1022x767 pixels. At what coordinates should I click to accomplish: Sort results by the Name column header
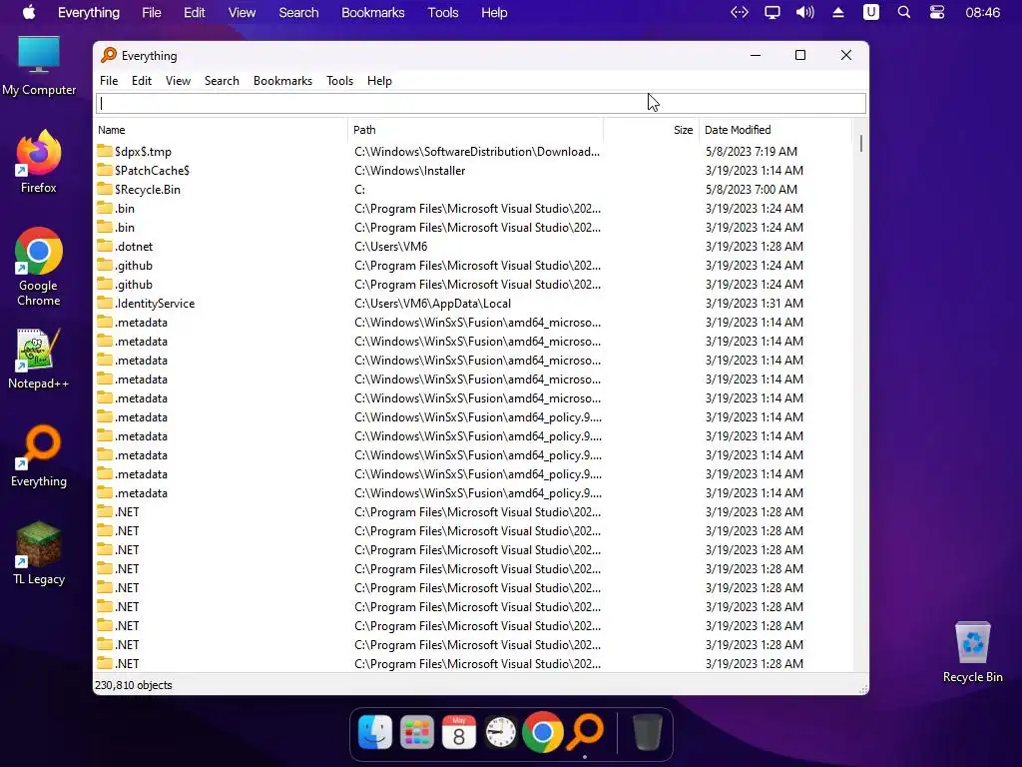tap(222, 130)
